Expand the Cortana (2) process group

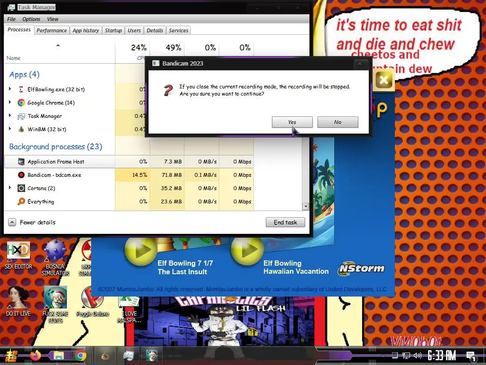pos(10,188)
